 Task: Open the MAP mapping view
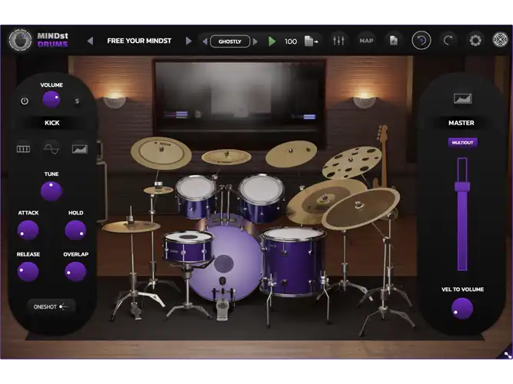366,41
